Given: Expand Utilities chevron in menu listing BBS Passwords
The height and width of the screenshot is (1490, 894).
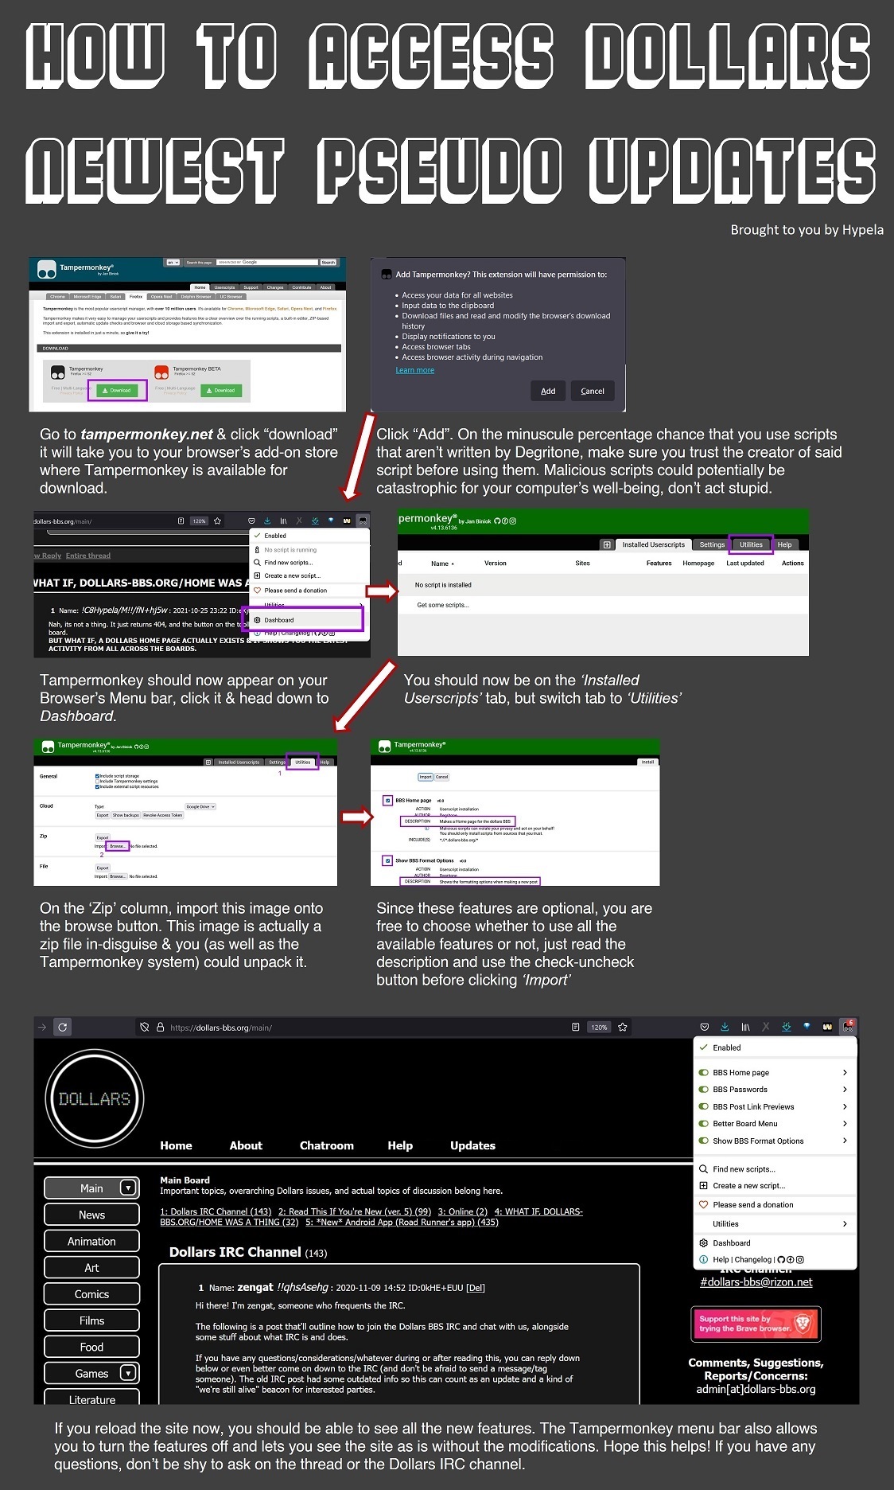Looking at the screenshot, I should [x=845, y=1223].
